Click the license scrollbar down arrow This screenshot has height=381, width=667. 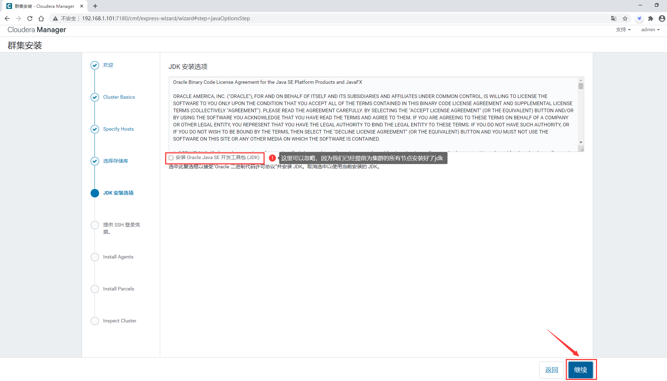tap(581, 142)
